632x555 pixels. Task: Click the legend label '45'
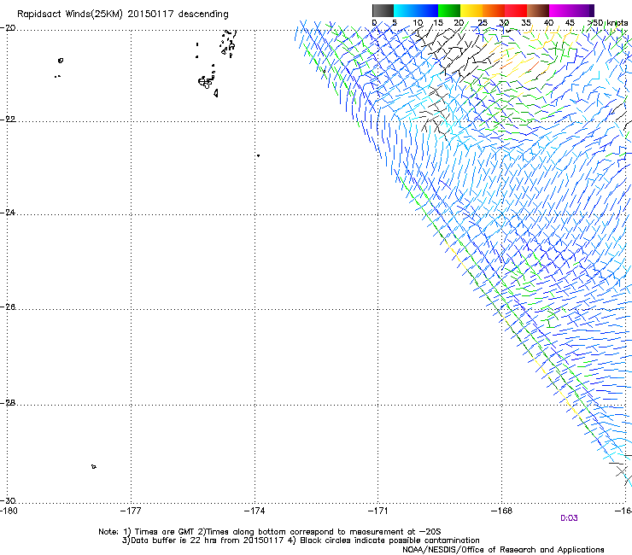pos(570,23)
